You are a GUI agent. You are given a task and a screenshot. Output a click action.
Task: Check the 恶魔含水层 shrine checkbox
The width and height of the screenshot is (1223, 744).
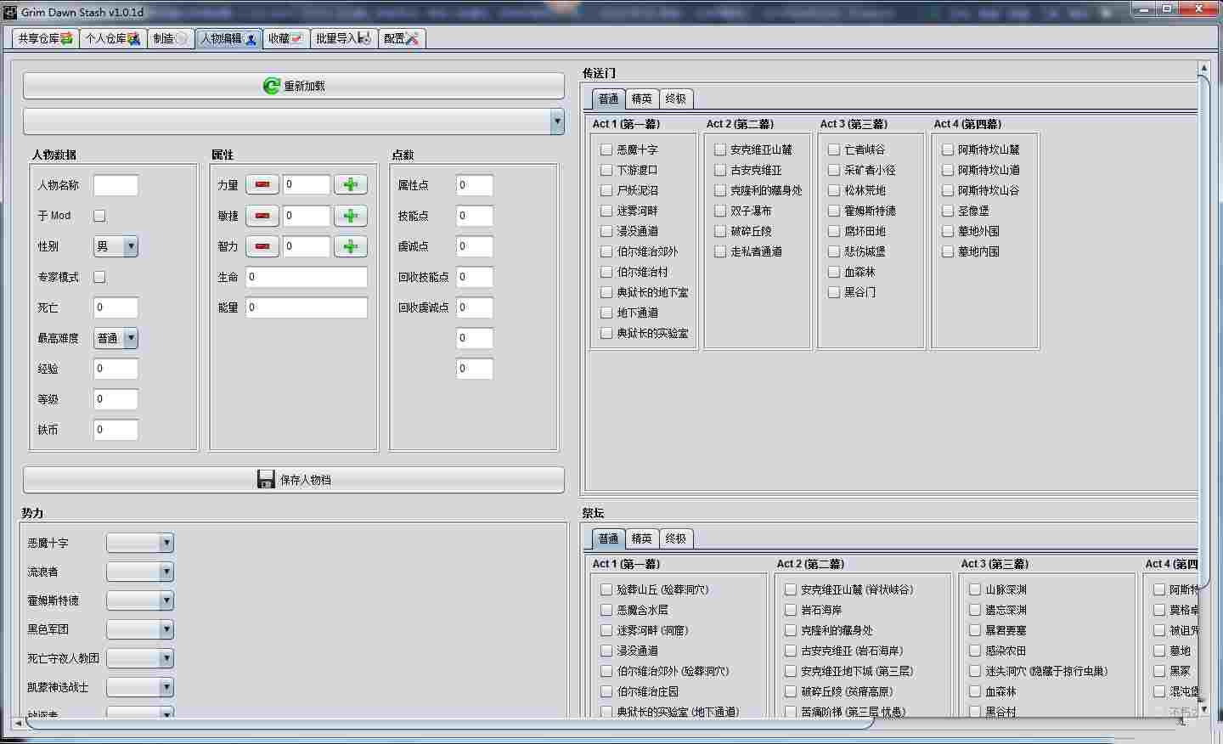[x=606, y=610]
